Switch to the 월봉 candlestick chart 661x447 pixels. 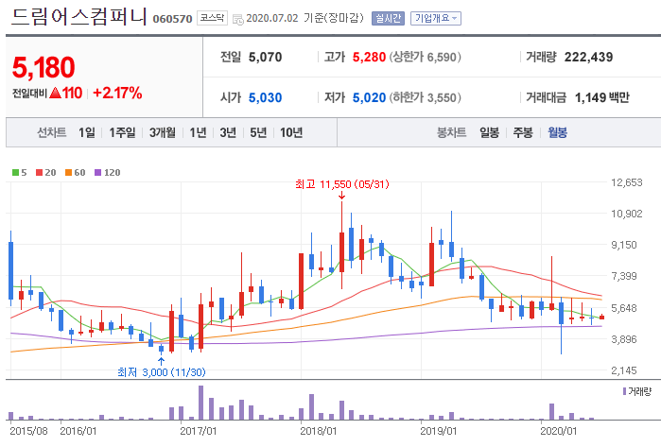557,132
